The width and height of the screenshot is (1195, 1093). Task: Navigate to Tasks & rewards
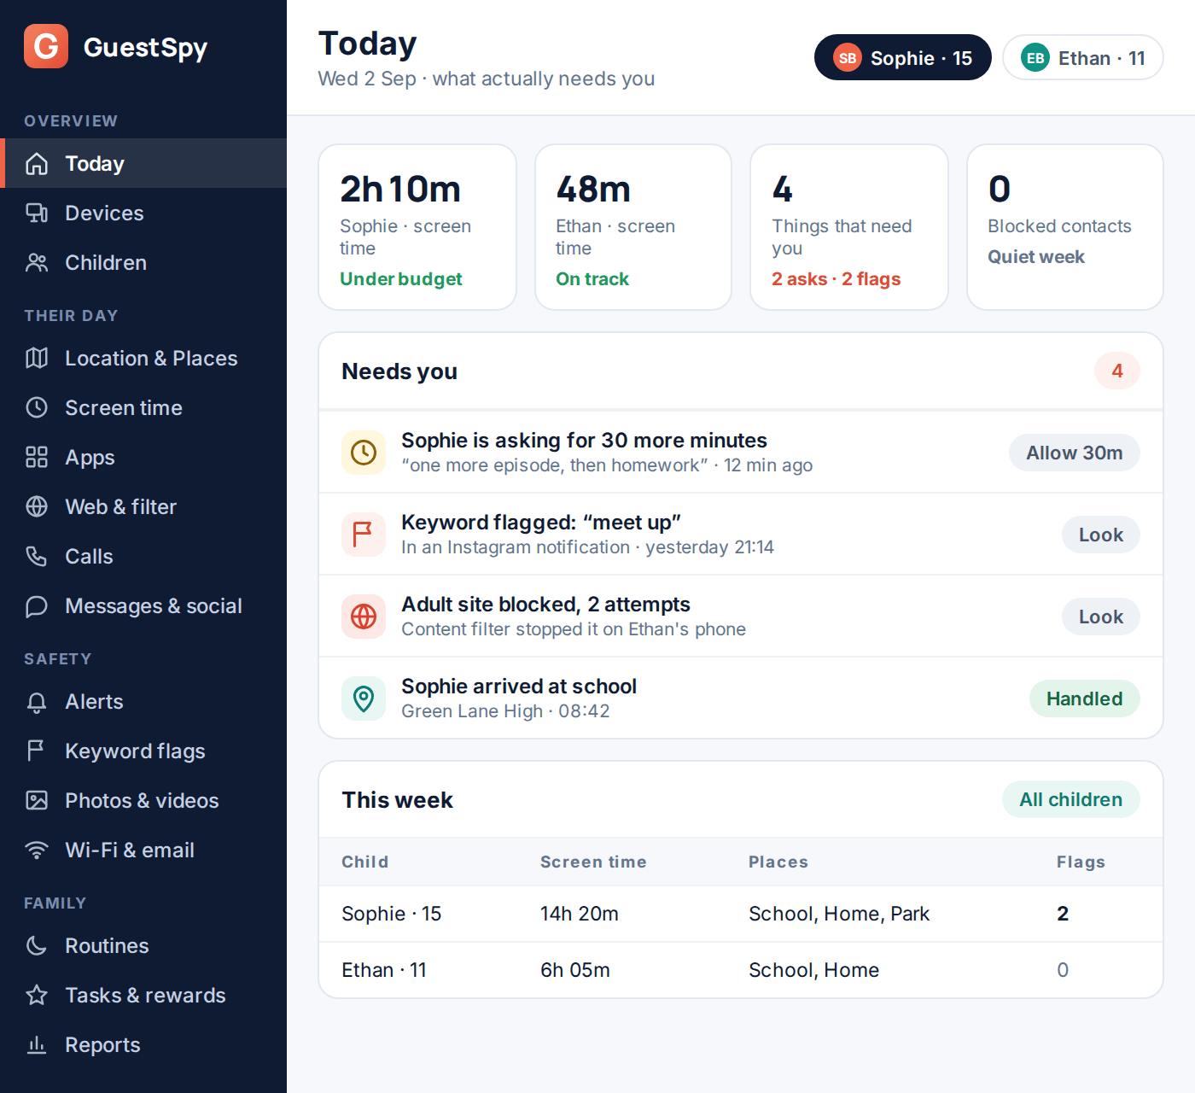click(x=143, y=995)
